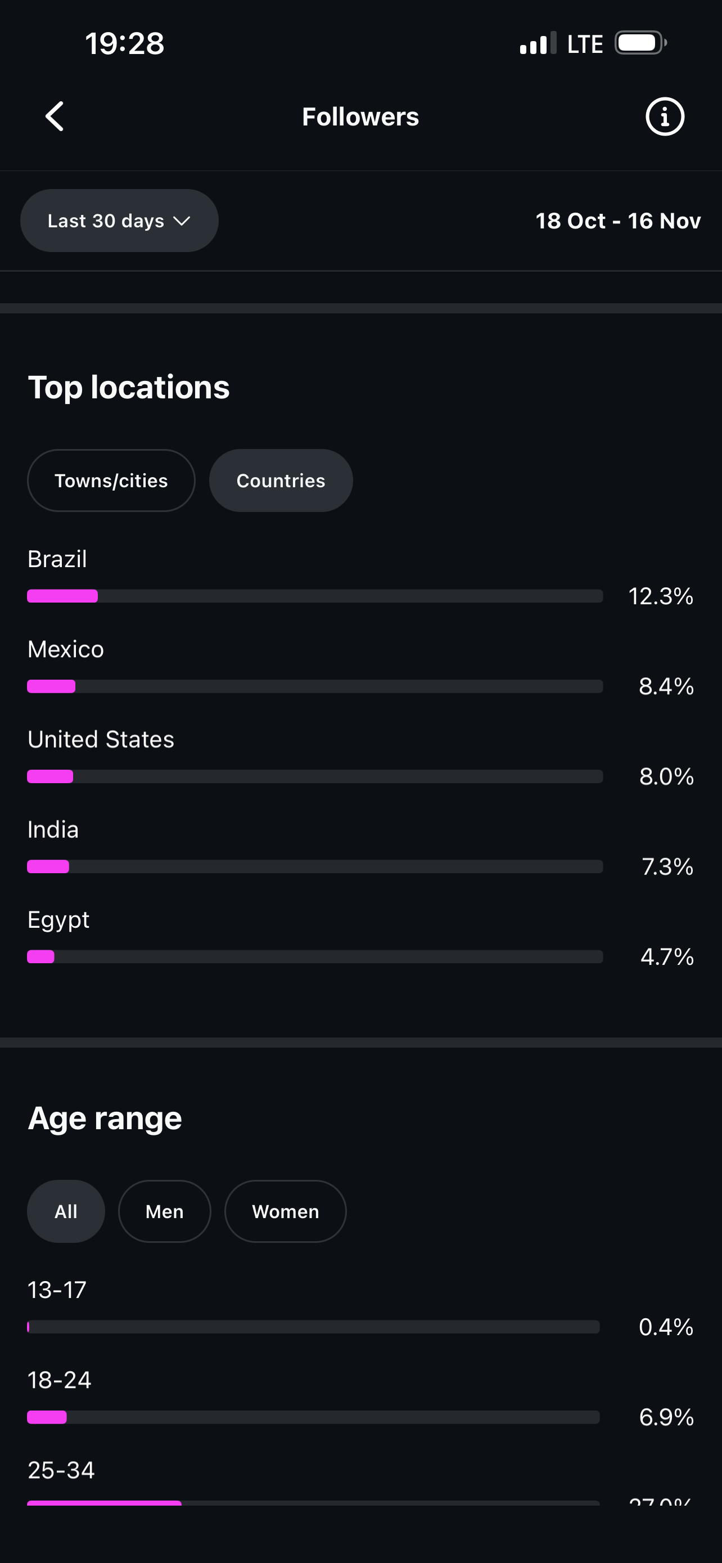
Task: Select the All age filter
Action: [x=66, y=1211]
